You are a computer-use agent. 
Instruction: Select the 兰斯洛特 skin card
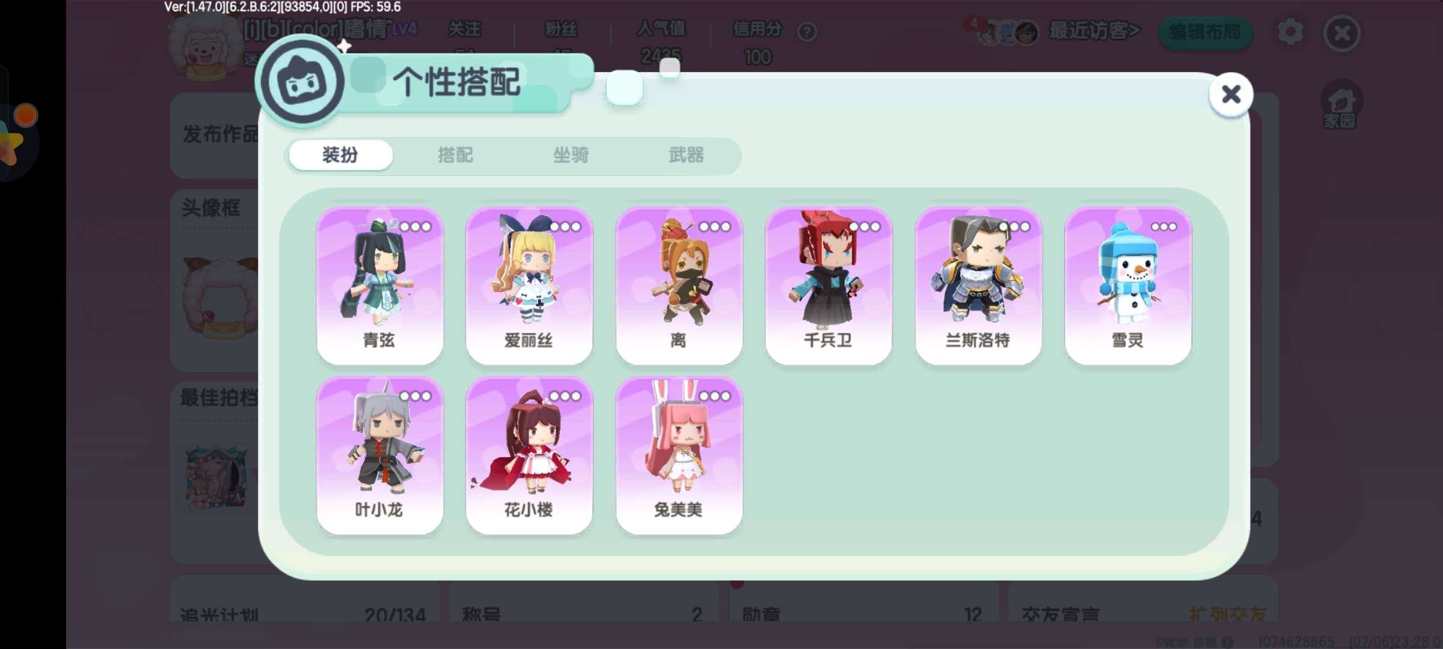pos(978,285)
